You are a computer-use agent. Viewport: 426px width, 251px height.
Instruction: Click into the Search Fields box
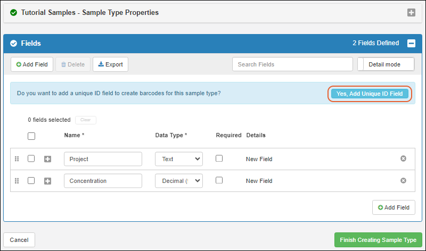pyautogui.click(x=292, y=64)
